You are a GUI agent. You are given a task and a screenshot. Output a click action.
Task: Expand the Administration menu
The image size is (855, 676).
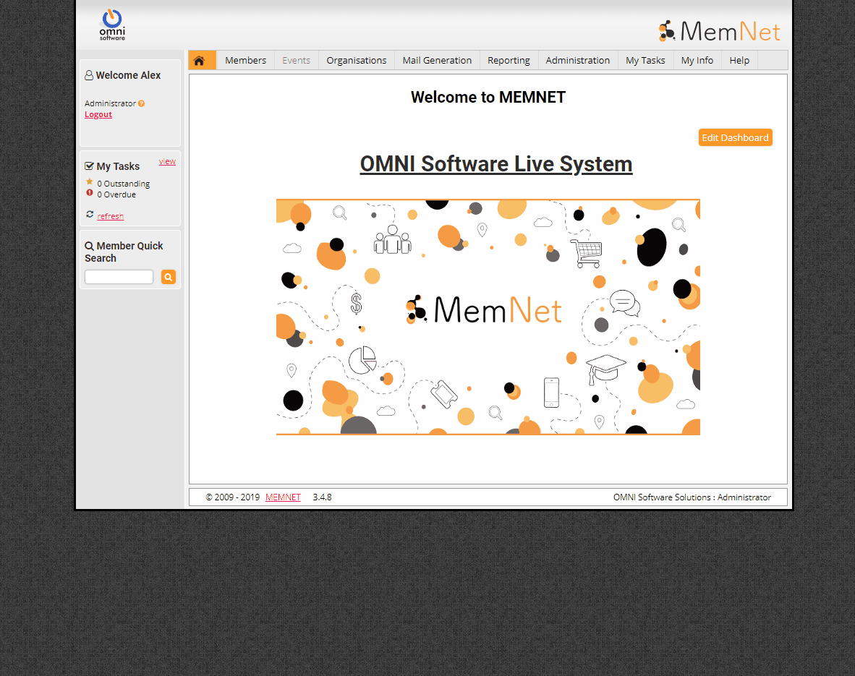click(x=577, y=61)
